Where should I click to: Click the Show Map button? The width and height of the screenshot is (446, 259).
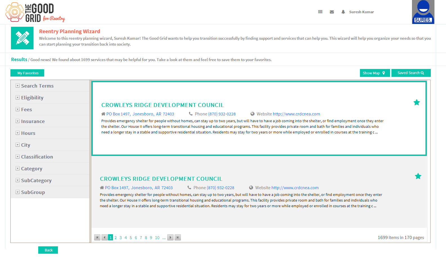(x=375, y=73)
